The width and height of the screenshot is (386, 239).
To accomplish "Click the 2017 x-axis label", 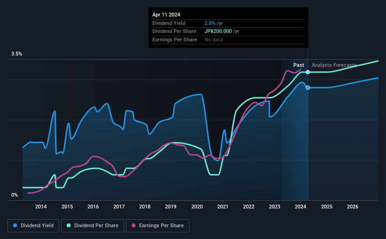I will click(x=119, y=207).
